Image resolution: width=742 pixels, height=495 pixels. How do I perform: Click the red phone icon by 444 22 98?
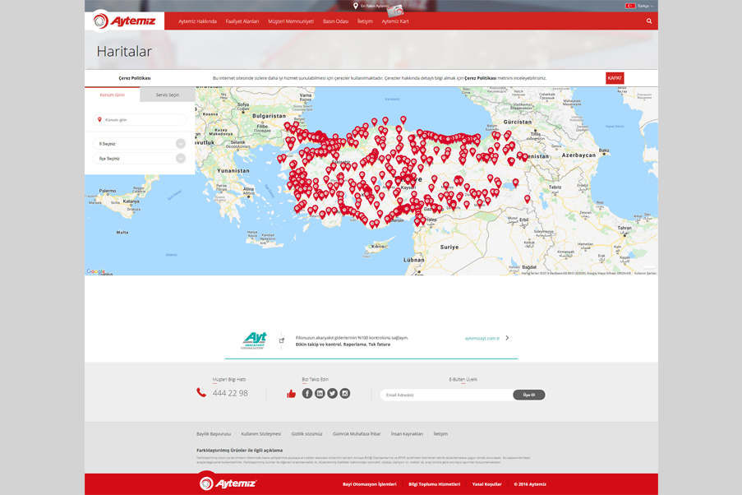[201, 392]
